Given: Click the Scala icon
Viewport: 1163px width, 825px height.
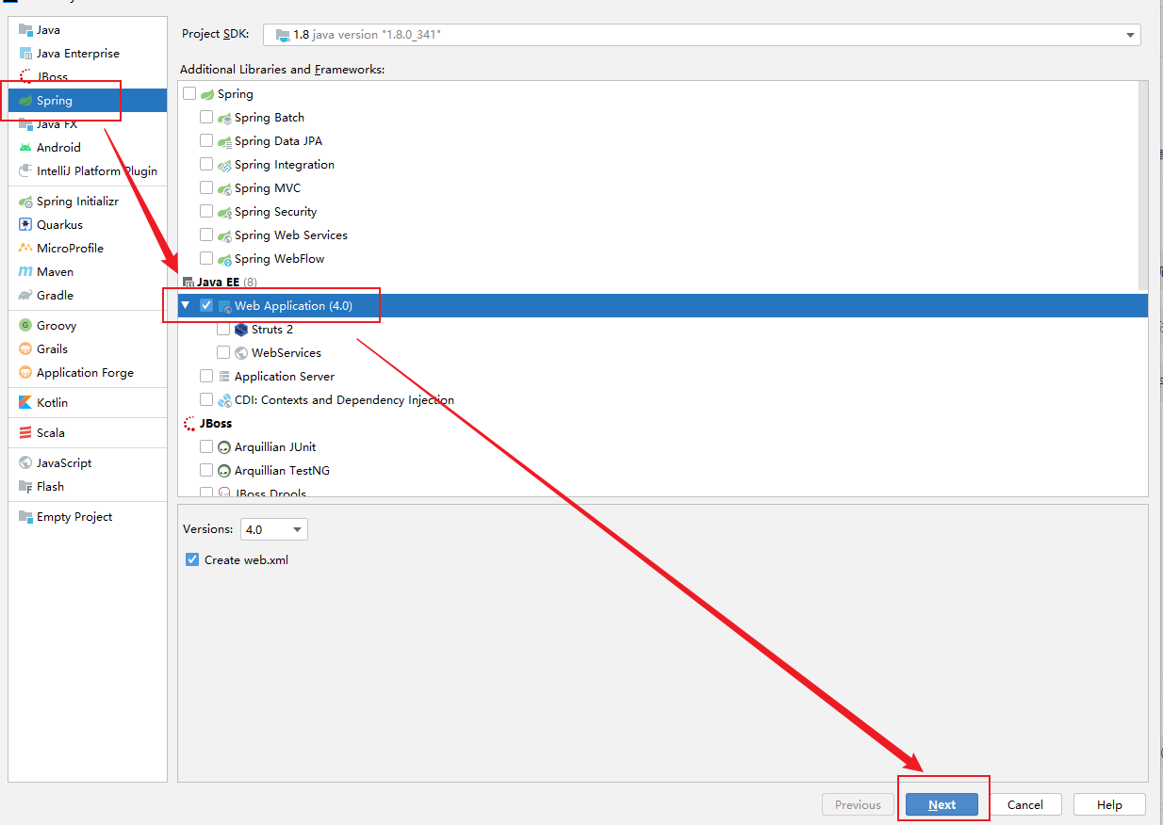Looking at the screenshot, I should tap(25, 433).
